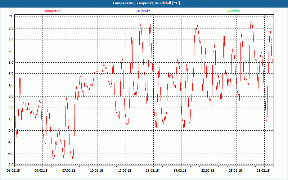Click the 22.02.15 date label

click(208, 171)
